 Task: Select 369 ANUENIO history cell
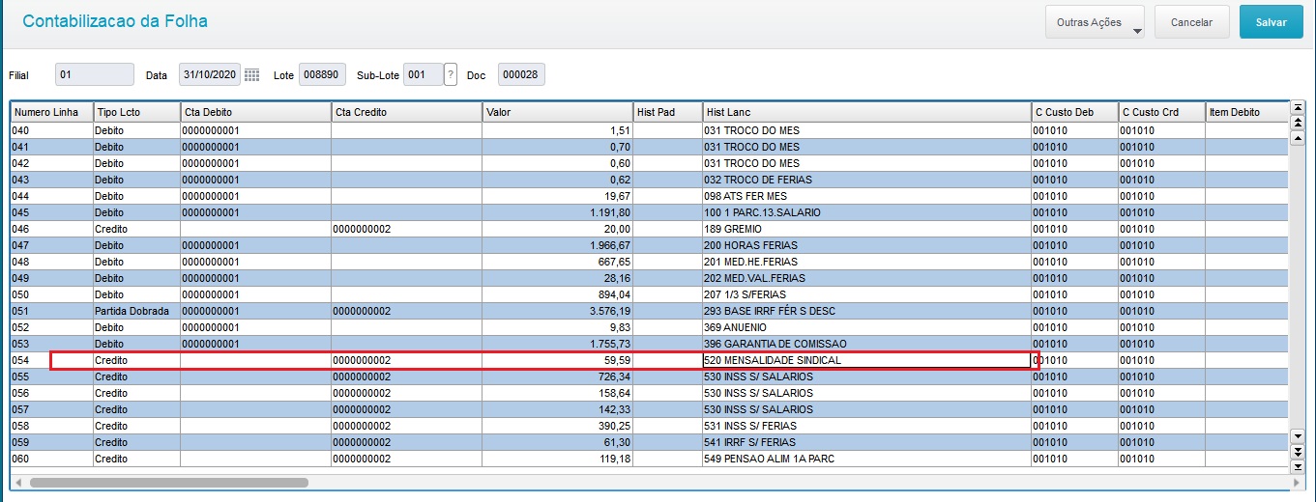867,327
